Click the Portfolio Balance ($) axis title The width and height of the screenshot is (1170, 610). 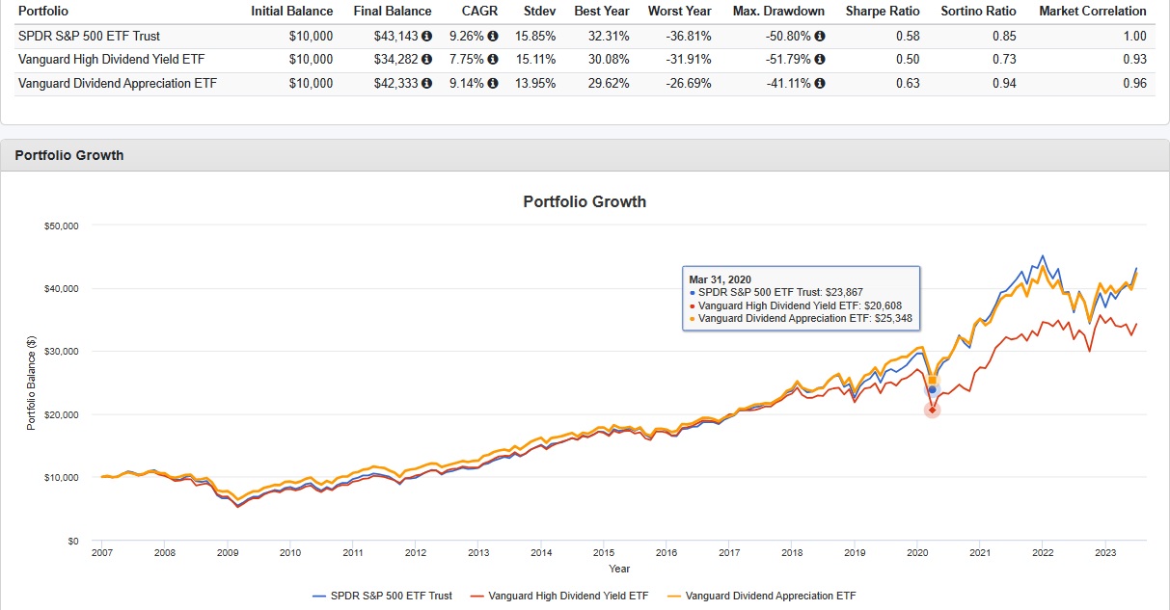(x=31, y=384)
